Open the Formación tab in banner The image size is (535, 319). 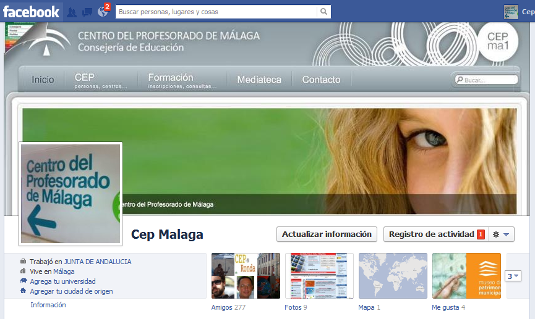pyautogui.click(x=182, y=81)
